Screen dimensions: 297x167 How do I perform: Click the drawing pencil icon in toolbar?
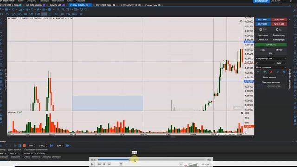38,9
